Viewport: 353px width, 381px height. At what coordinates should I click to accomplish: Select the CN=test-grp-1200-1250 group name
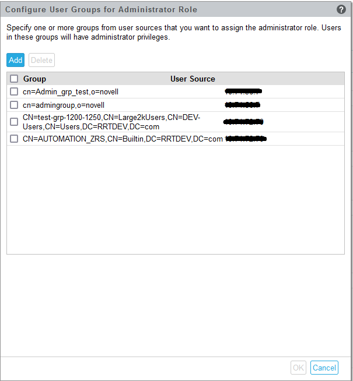(x=111, y=122)
